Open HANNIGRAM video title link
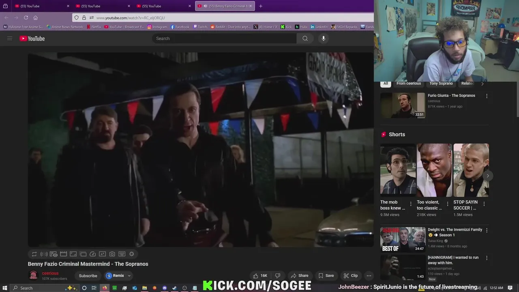519x292 pixels. 453,260
